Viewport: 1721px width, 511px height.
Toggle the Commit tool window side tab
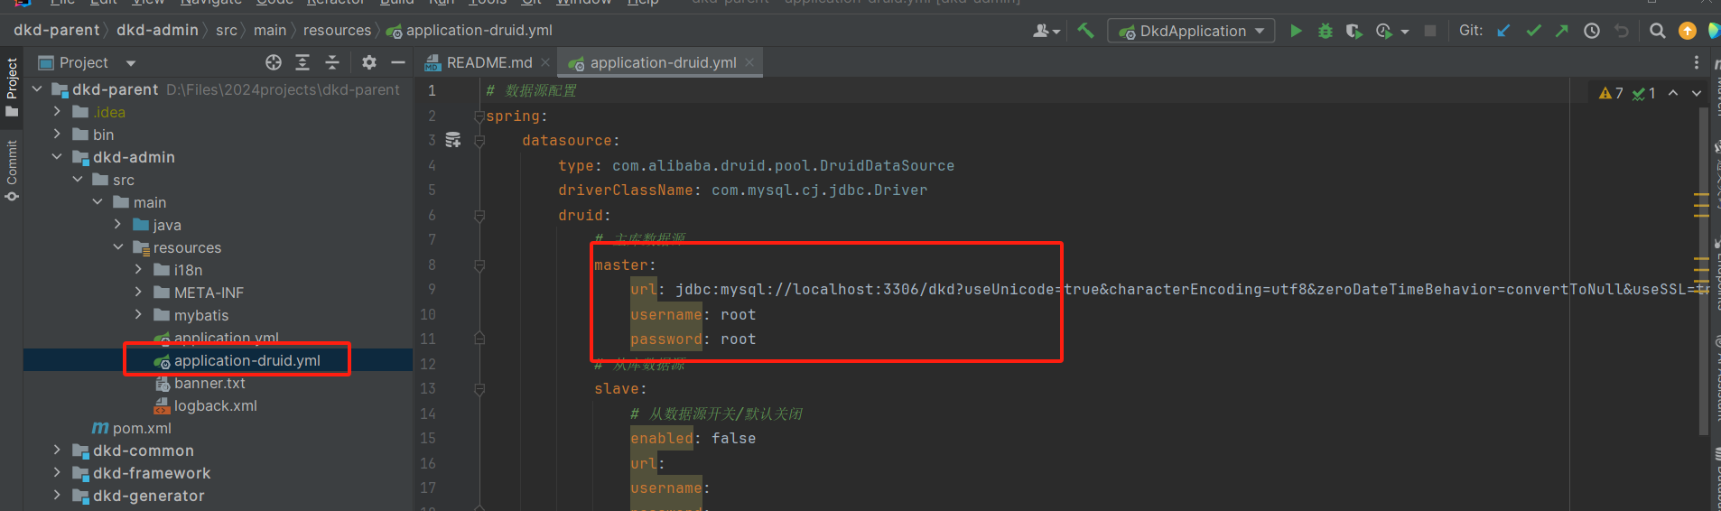point(12,170)
